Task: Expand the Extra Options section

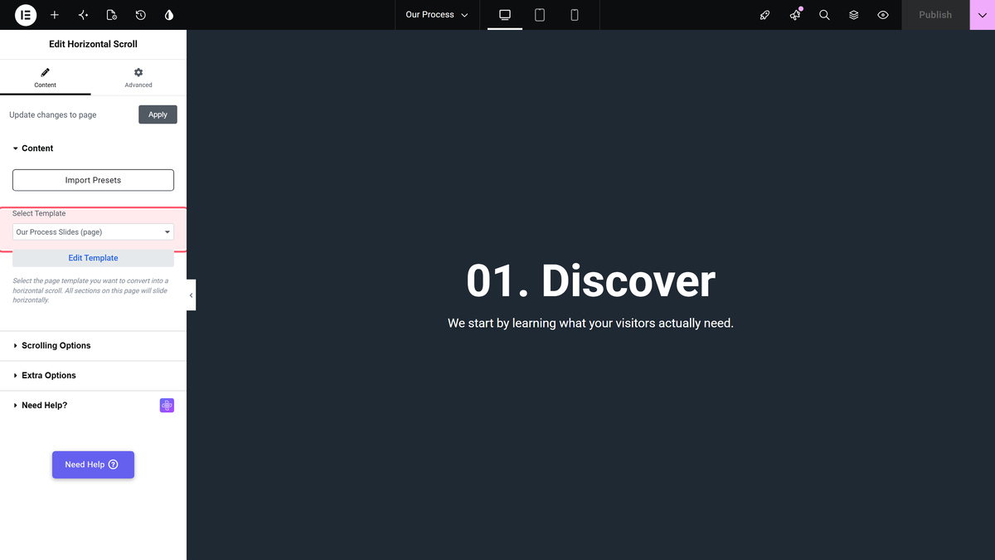Action: point(93,376)
